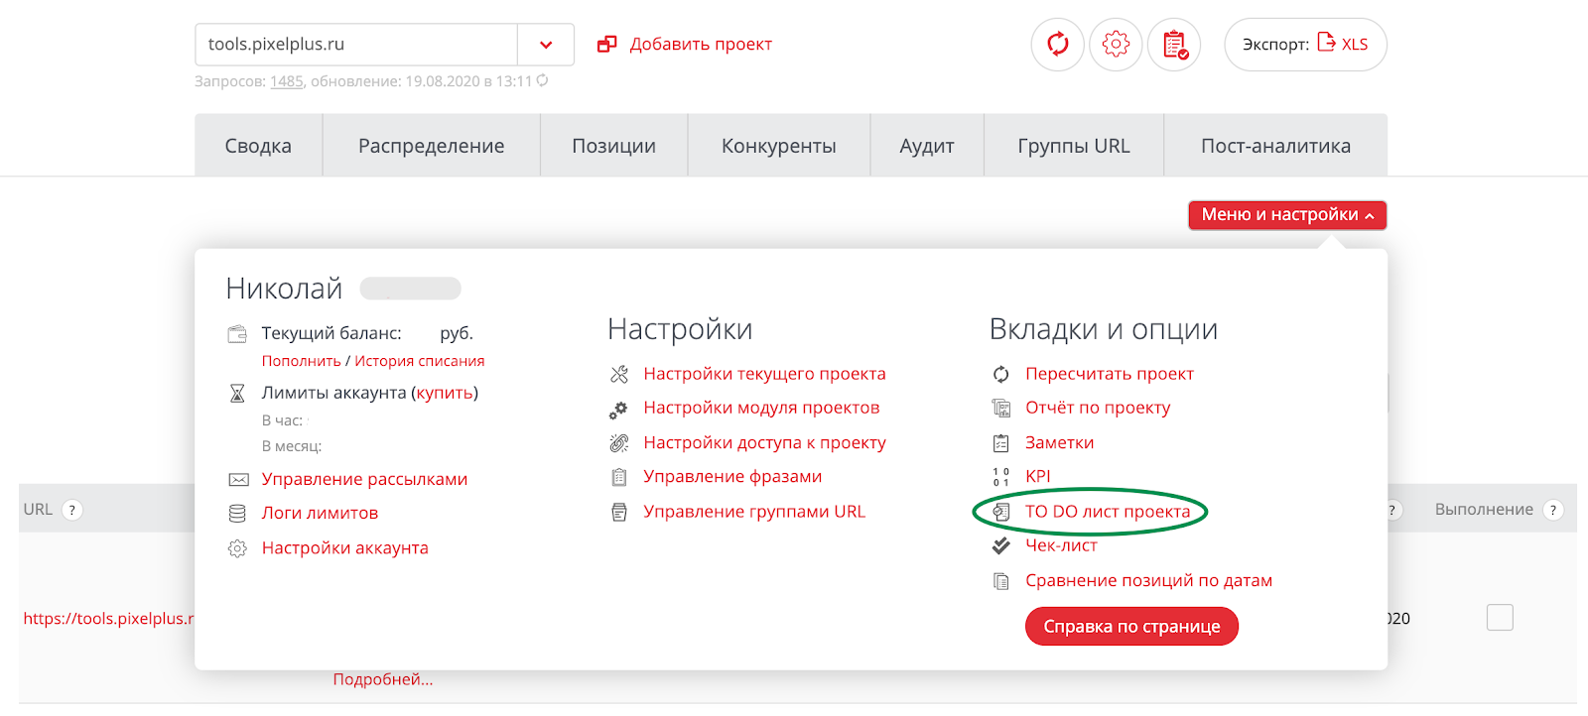The image size is (1588, 716).
Task: Export project as XLS
Action: click(x=1305, y=44)
